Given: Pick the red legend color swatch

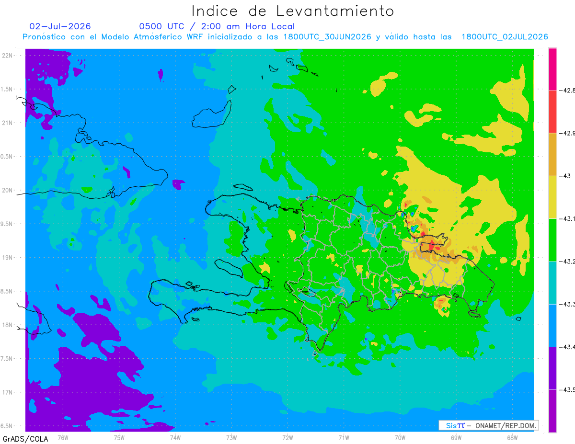Looking at the screenshot, I should click(x=552, y=112).
